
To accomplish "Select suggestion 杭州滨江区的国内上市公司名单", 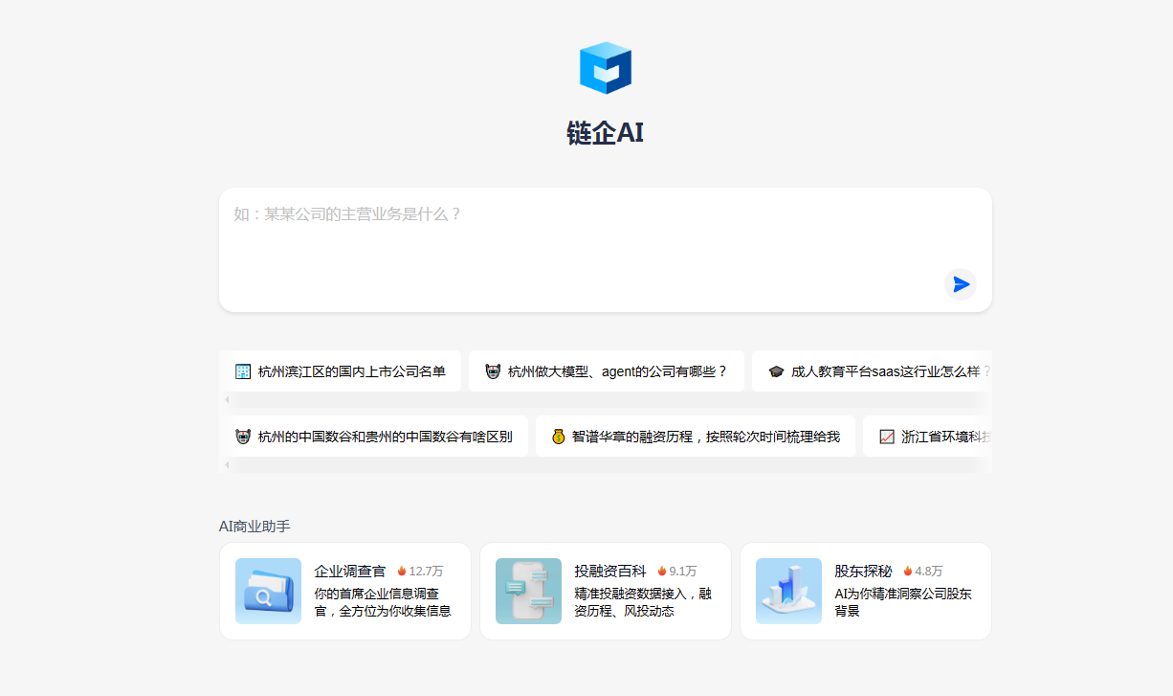I will [341, 371].
